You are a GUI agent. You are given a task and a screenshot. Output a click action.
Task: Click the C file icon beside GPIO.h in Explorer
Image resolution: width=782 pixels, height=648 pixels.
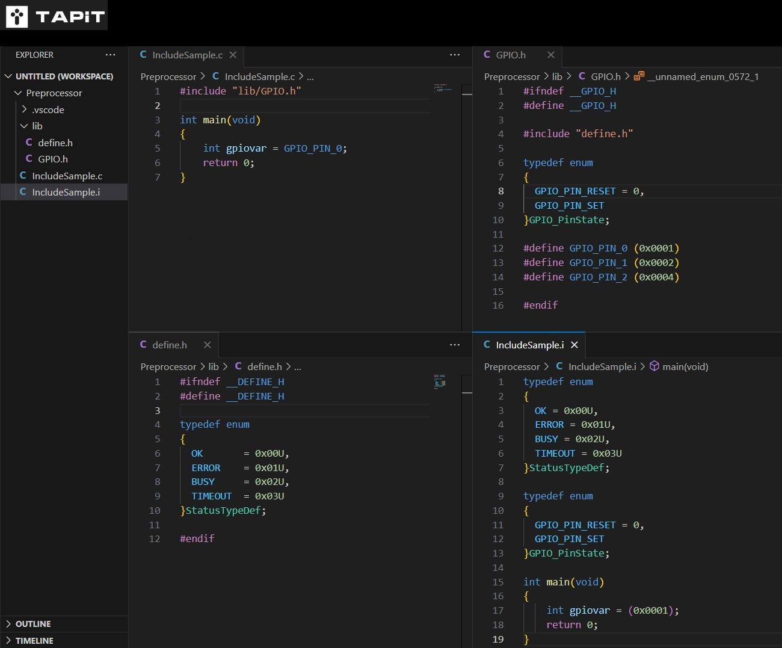pos(29,159)
